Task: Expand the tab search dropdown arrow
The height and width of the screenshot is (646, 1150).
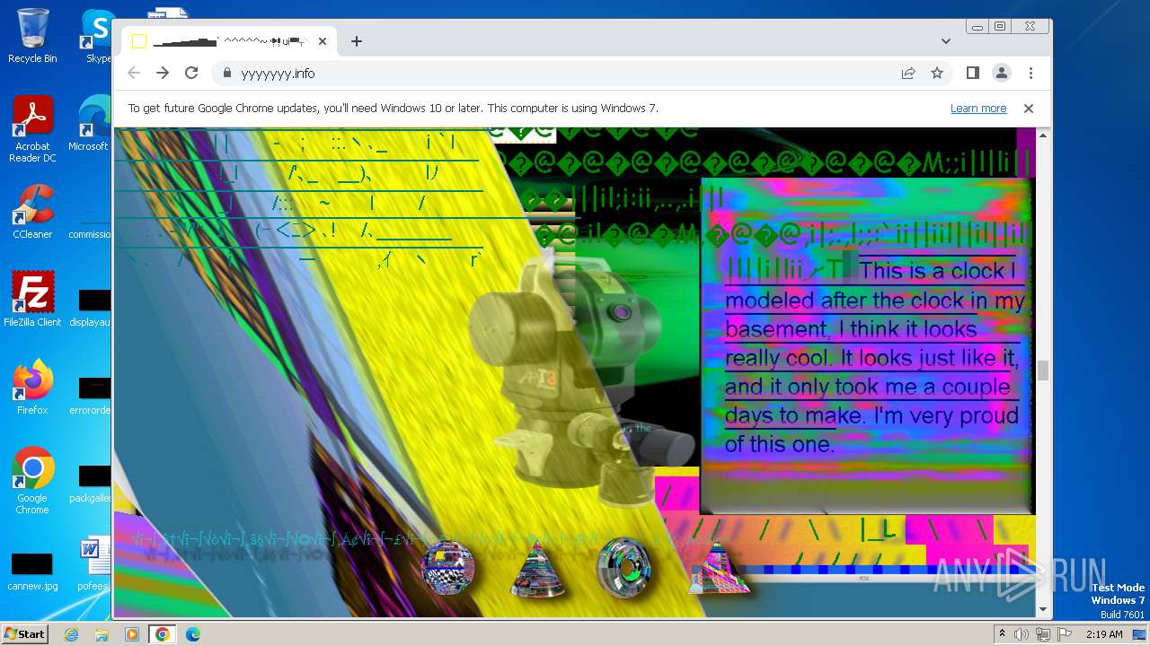Action: [x=946, y=41]
